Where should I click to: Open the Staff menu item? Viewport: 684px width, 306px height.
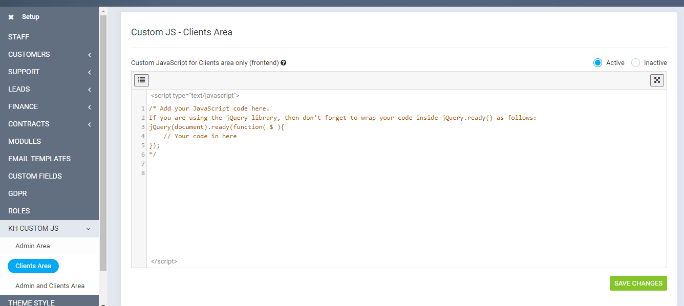coord(19,37)
